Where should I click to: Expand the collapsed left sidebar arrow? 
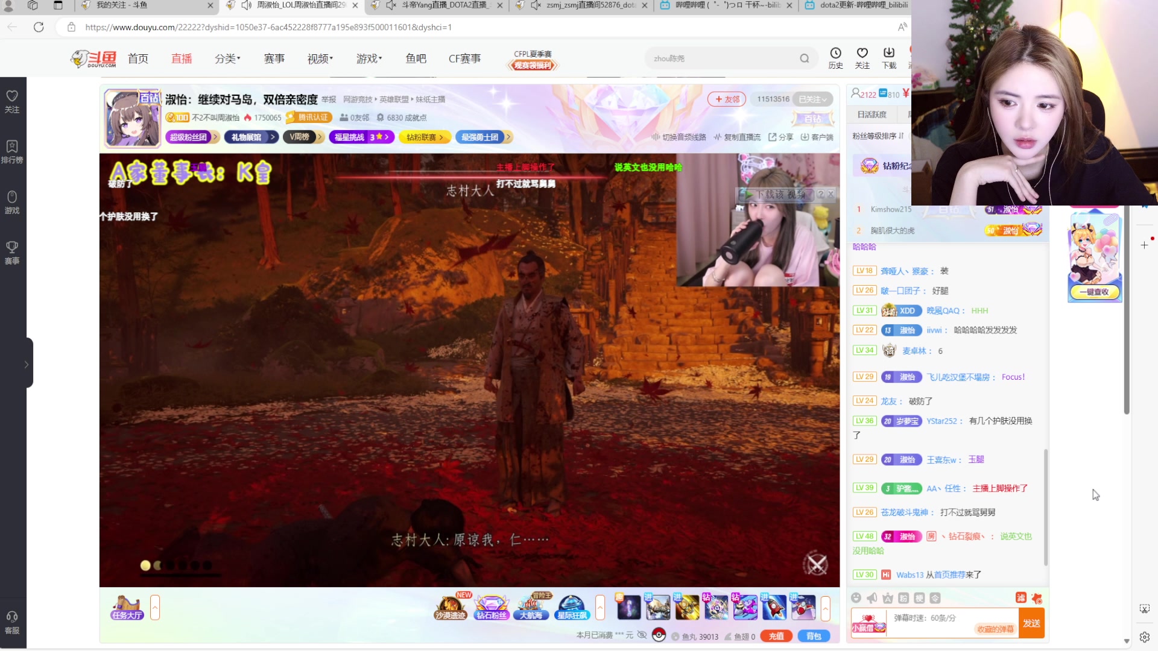26,364
